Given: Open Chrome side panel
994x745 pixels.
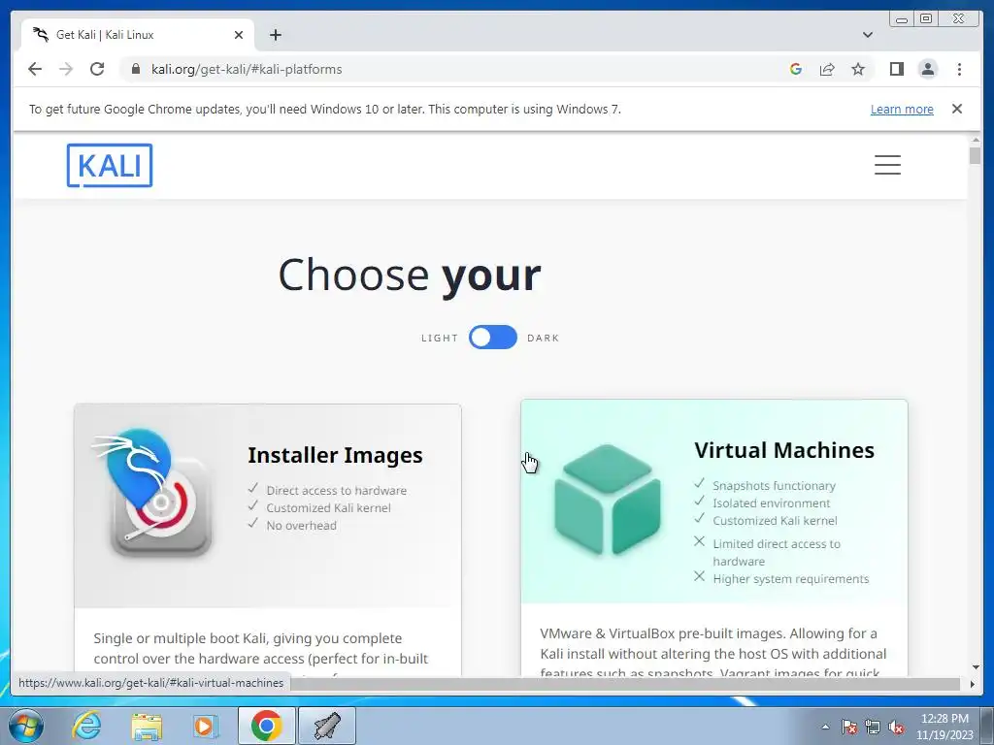Looking at the screenshot, I should click(896, 69).
